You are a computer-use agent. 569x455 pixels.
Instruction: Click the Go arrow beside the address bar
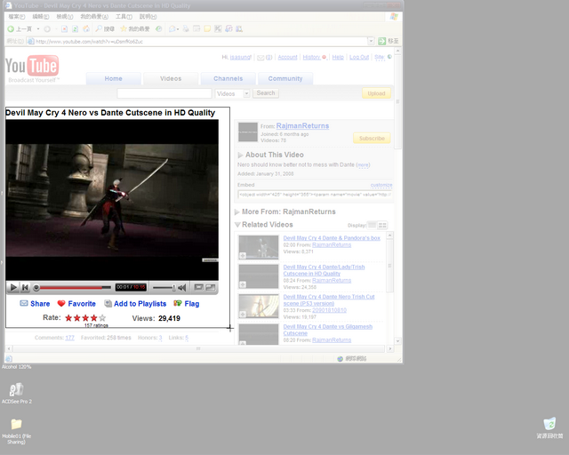point(381,41)
